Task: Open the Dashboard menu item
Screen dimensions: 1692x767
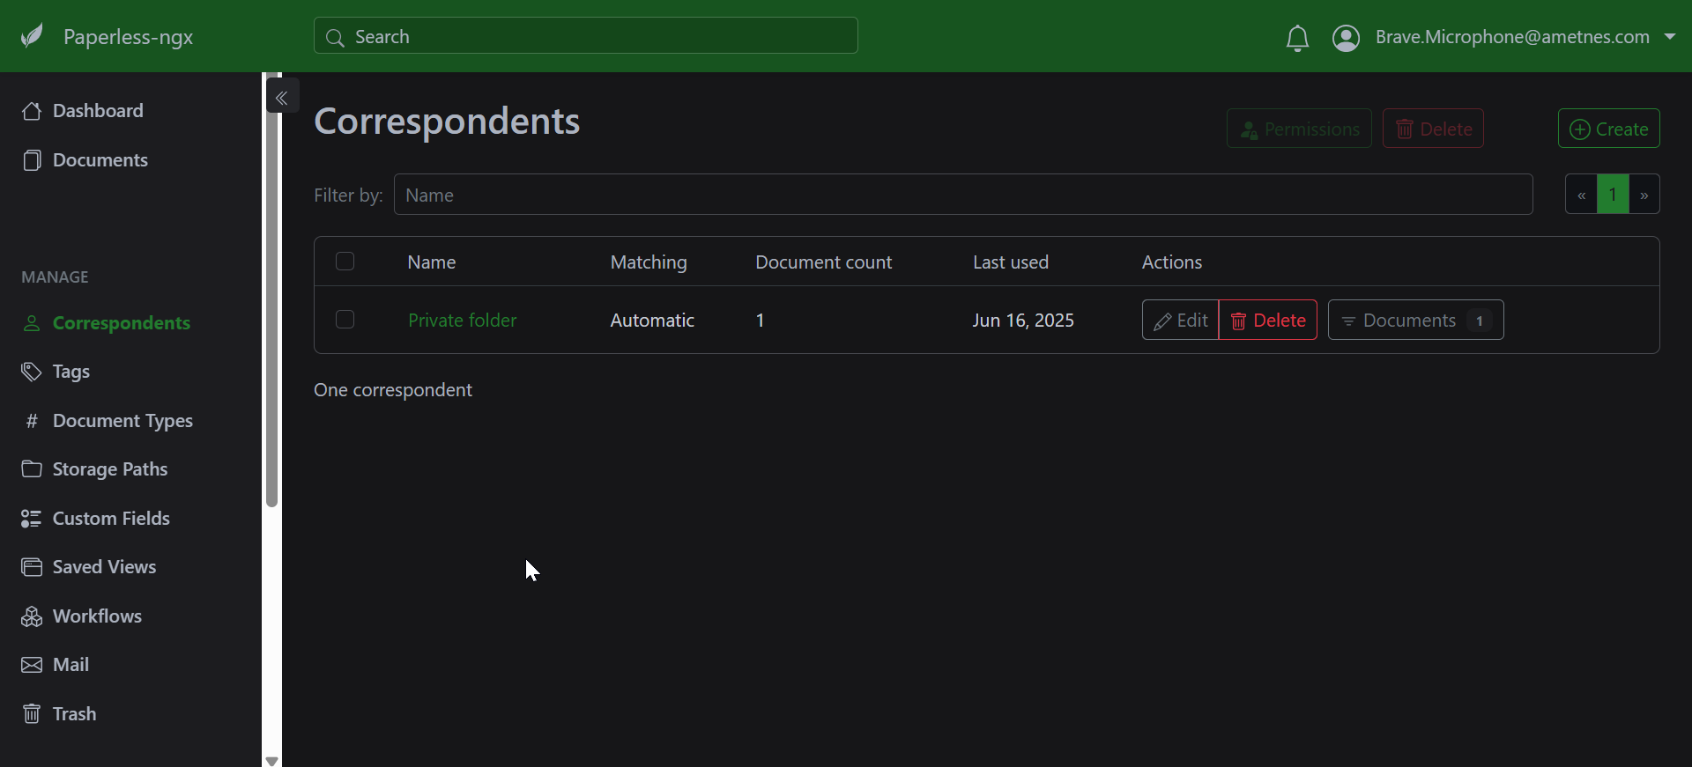Action: click(x=97, y=111)
